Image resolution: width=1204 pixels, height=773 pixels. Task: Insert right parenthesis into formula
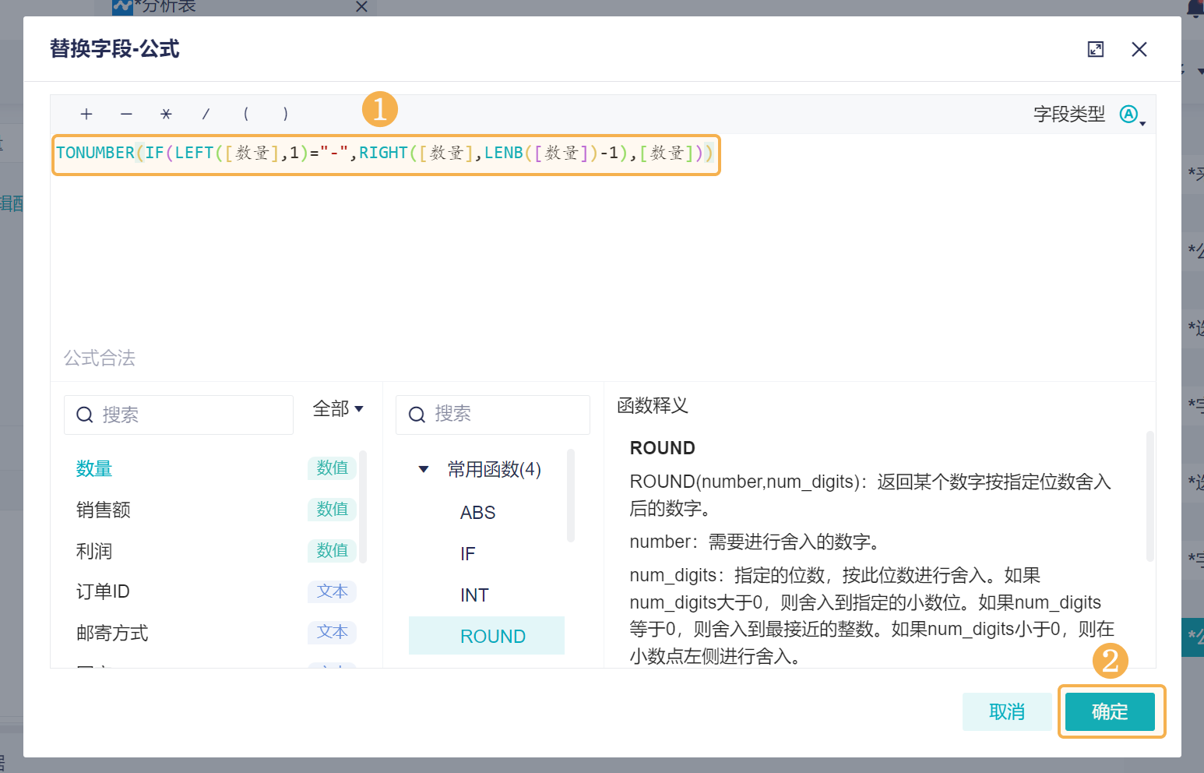(x=286, y=115)
